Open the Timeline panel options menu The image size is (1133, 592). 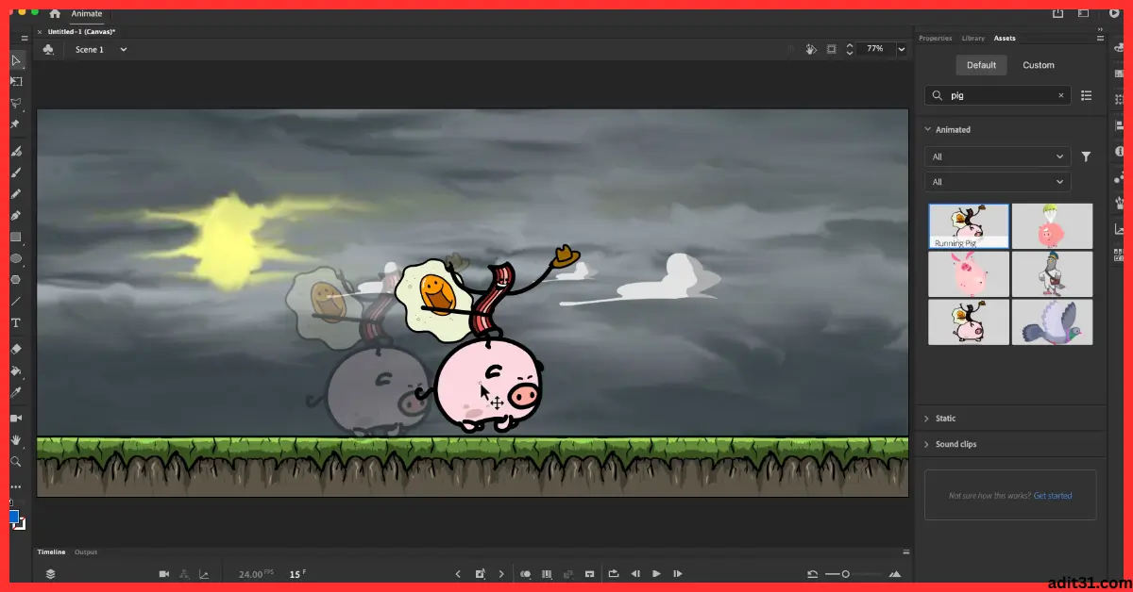coord(905,552)
